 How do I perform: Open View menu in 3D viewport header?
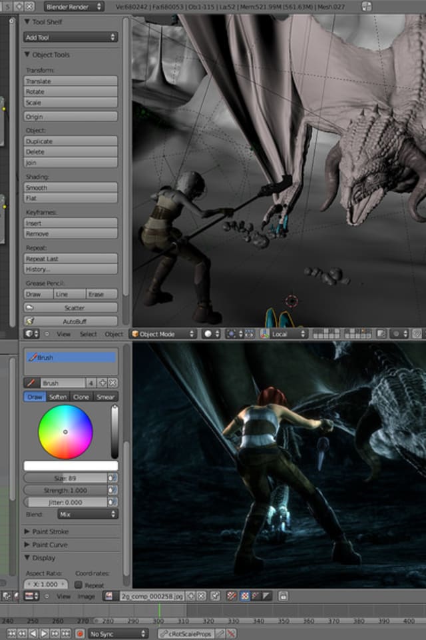tap(64, 334)
